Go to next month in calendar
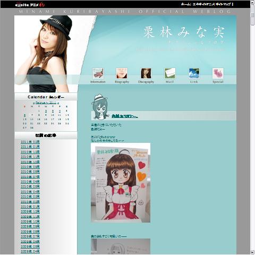Image resolution: width=255 pixels, height=255 pixels. (x=58, y=103)
